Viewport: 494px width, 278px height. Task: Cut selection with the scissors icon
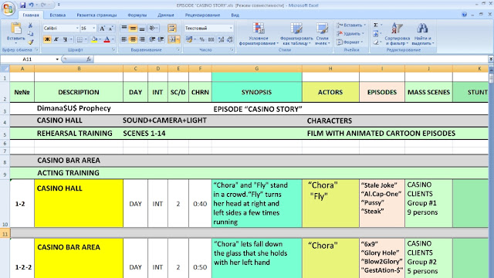[x=30, y=25]
